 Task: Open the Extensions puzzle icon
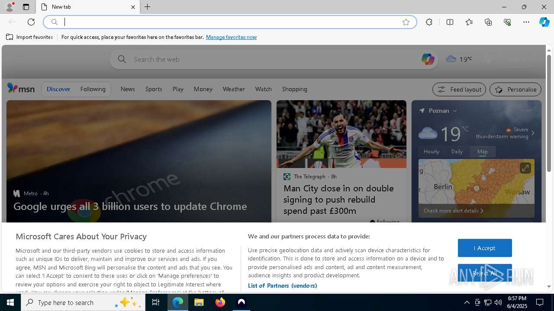[429, 22]
